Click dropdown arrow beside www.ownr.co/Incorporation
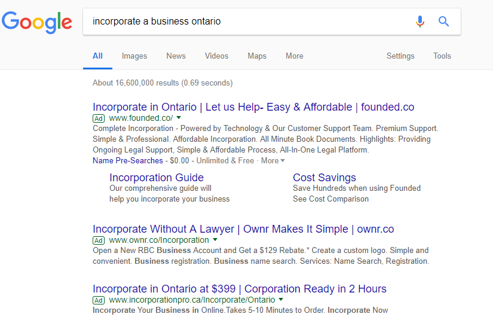493x323 pixels. (x=215, y=240)
